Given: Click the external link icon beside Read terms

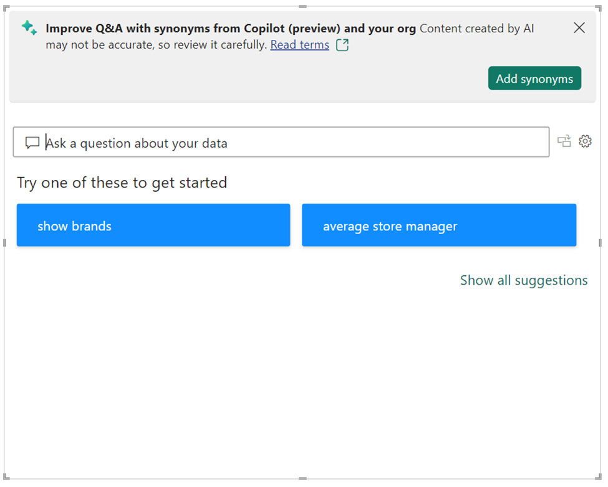Looking at the screenshot, I should pyautogui.click(x=342, y=45).
